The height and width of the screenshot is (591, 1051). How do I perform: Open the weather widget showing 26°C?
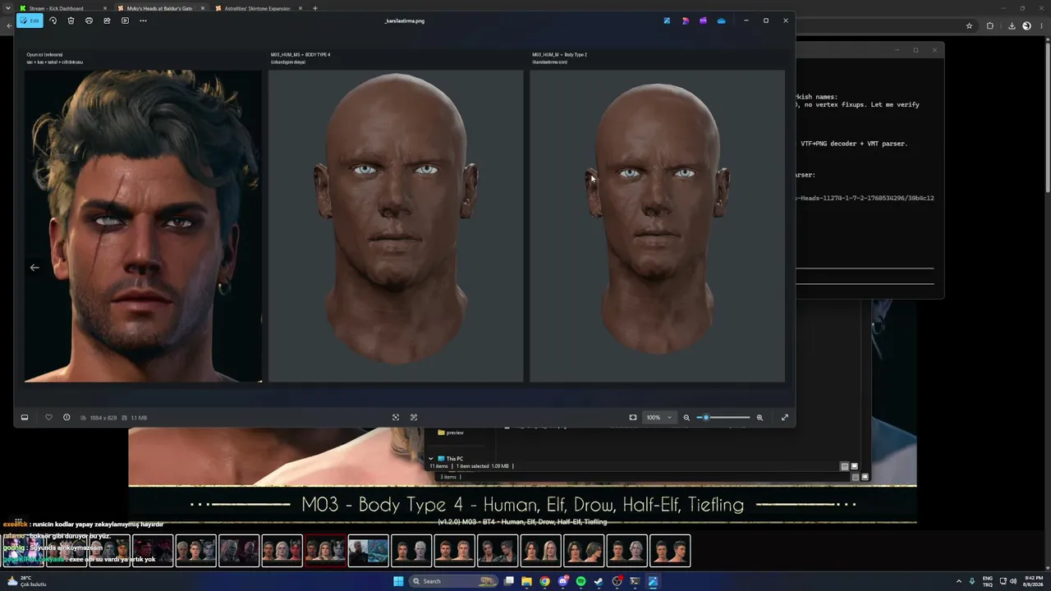pos(29,581)
